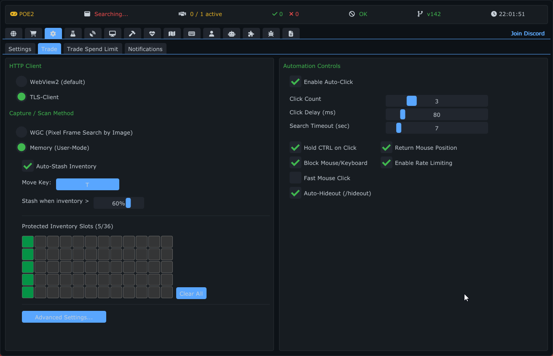Click the red X failure counter
Image resolution: width=553 pixels, height=356 pixels.
pyautogui.click(x=294, y=14)
